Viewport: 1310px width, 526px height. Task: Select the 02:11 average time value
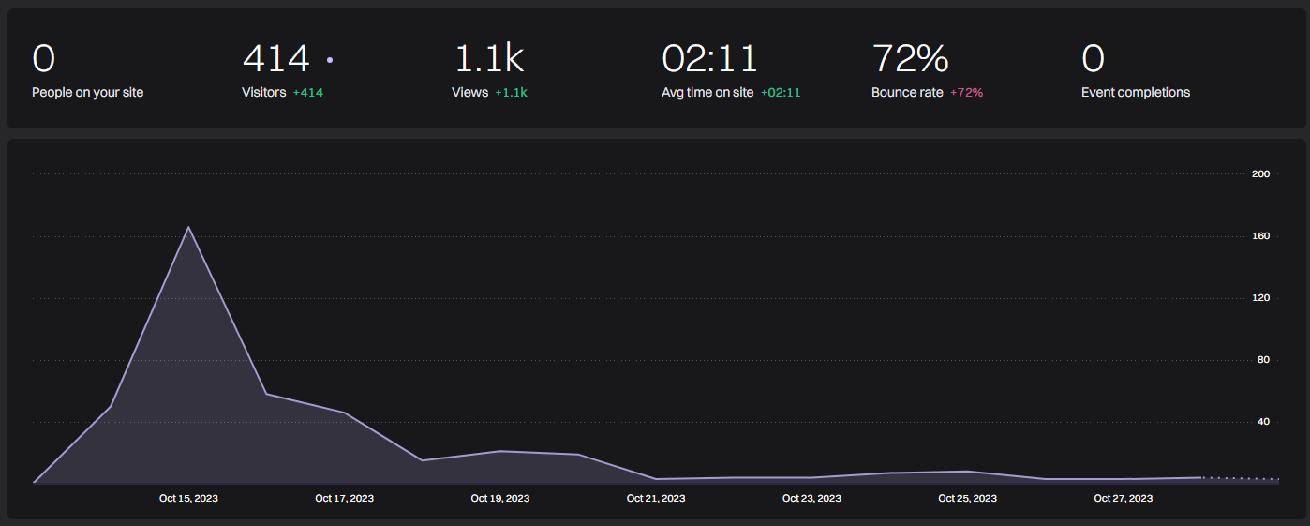pyautogui.click(x=709, y=59)
